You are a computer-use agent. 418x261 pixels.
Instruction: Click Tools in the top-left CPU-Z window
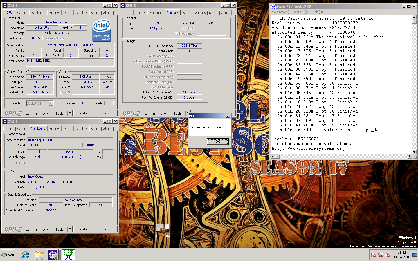[59, 113]
